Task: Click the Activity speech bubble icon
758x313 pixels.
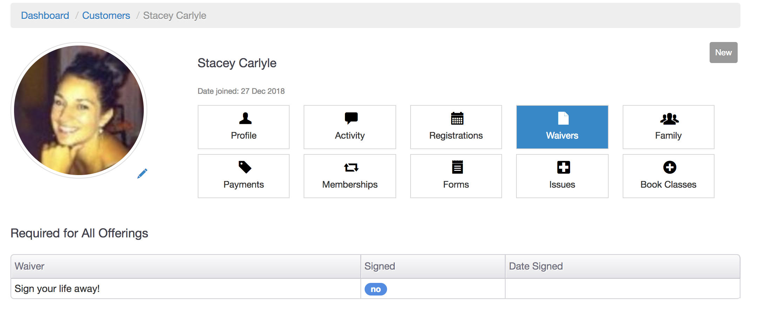Action: (x=351, y=118)
